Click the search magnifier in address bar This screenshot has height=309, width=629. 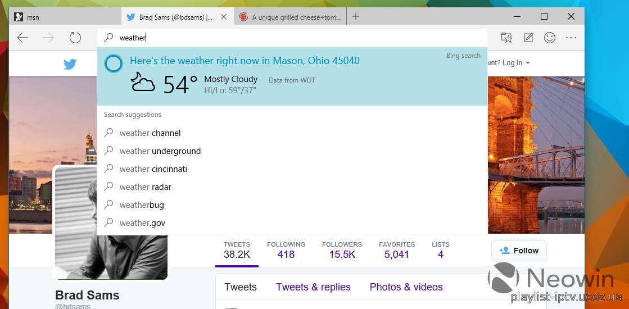(108, 38)
